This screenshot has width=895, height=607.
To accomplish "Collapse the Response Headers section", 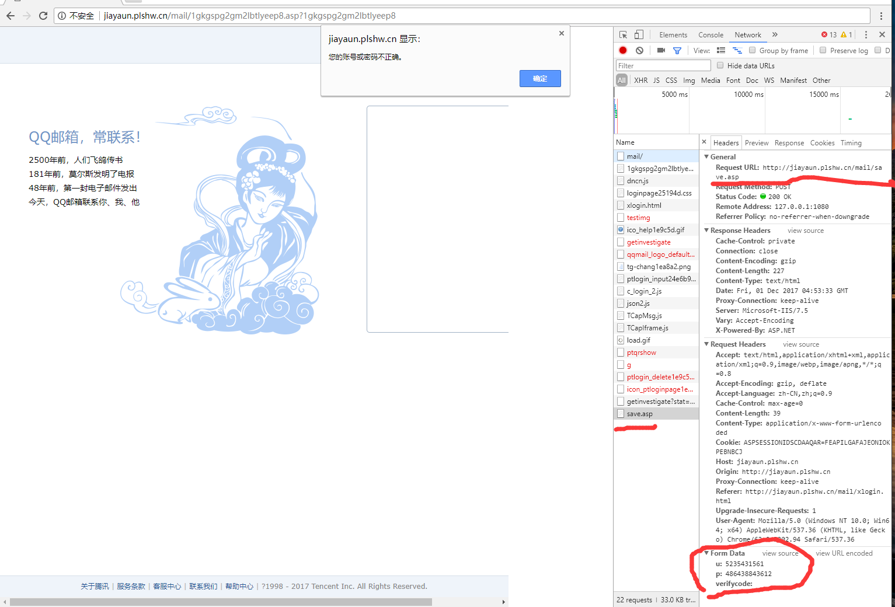I will [x=706, y=231].
